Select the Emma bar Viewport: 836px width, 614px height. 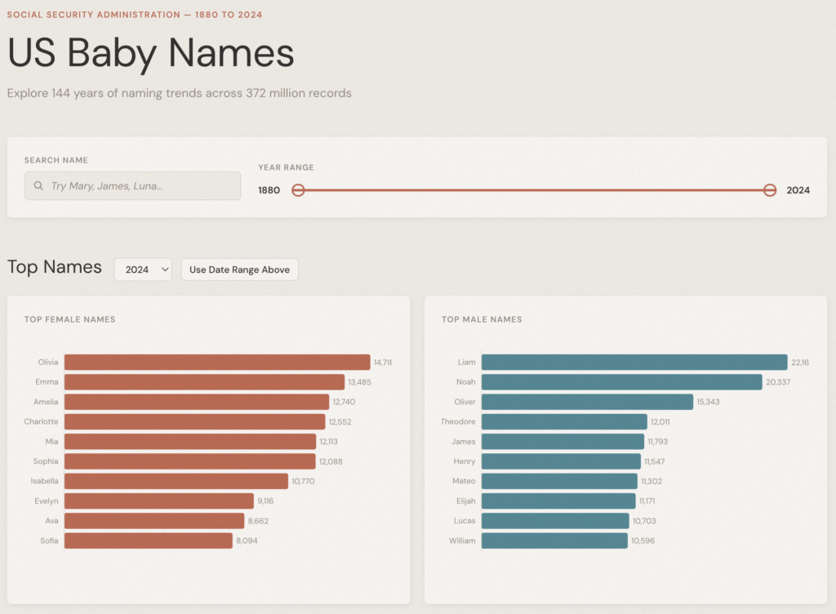pyautogui.click(x=204, y=382)
